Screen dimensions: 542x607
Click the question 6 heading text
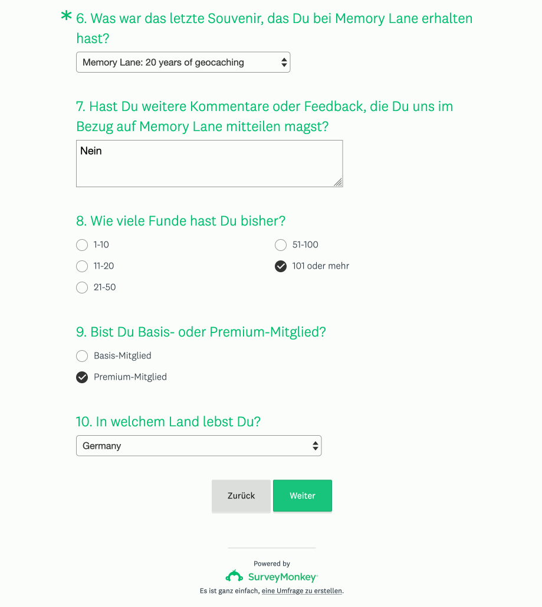tap(274, 28)
